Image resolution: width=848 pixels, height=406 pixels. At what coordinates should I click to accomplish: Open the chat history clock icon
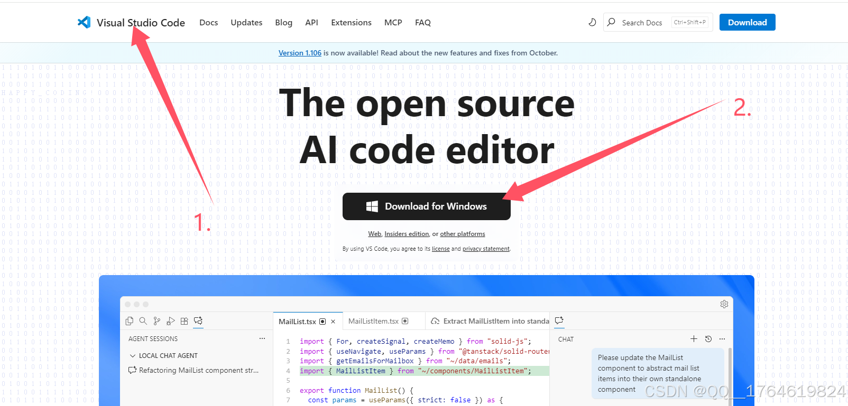point(708,339)
